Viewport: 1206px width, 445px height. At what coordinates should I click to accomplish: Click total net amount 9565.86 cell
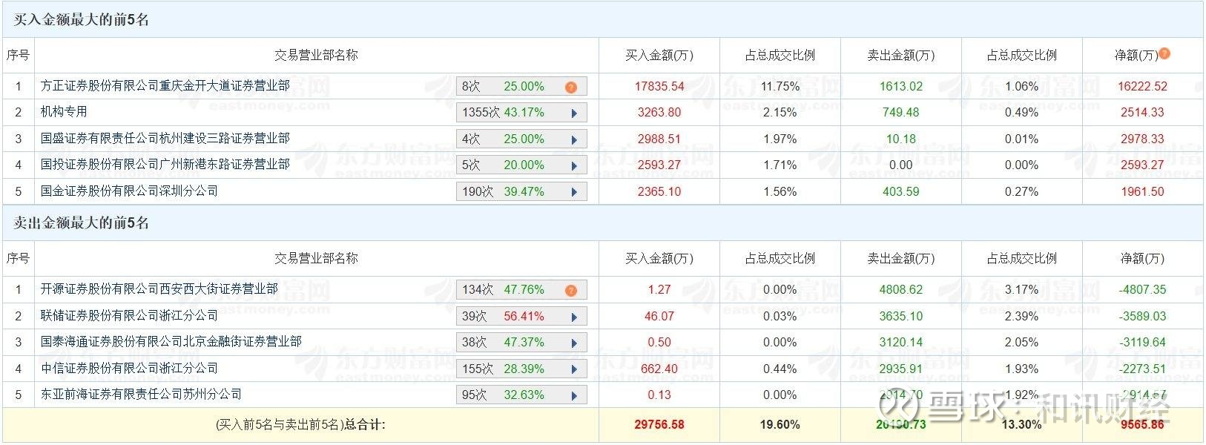(1142, 425)
